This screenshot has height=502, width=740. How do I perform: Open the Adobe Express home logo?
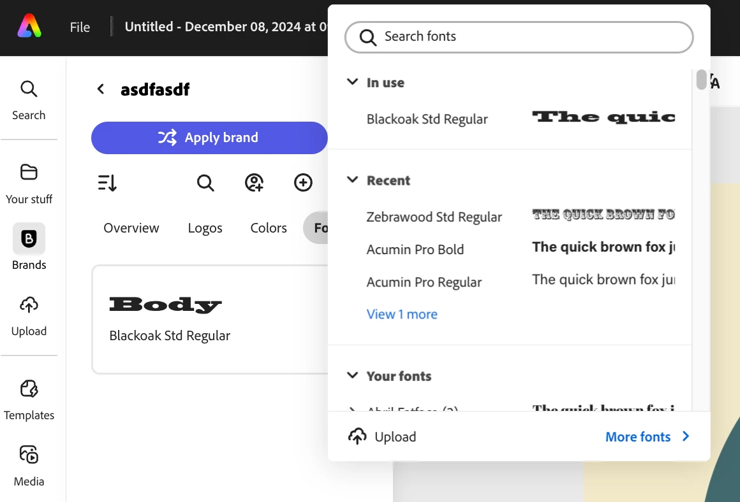[x=29, y=26]
